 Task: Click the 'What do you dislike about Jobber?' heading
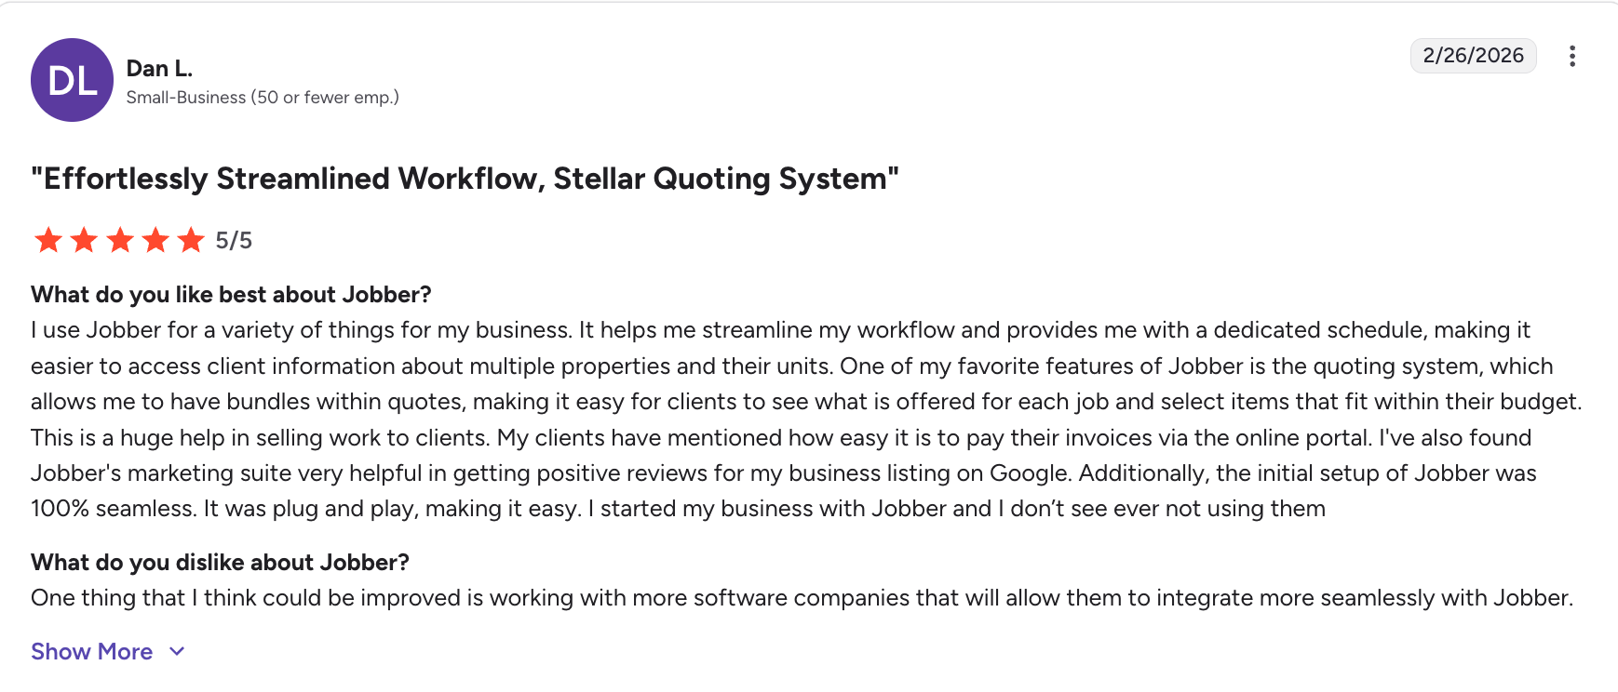pos(221,562)
